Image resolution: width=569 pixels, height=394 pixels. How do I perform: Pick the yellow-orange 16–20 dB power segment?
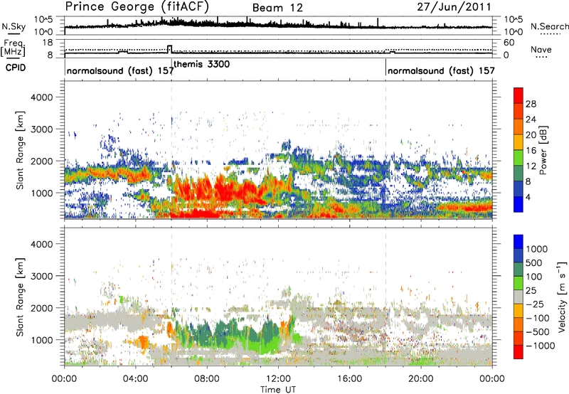pyautogui.click(x=519, y=142)
